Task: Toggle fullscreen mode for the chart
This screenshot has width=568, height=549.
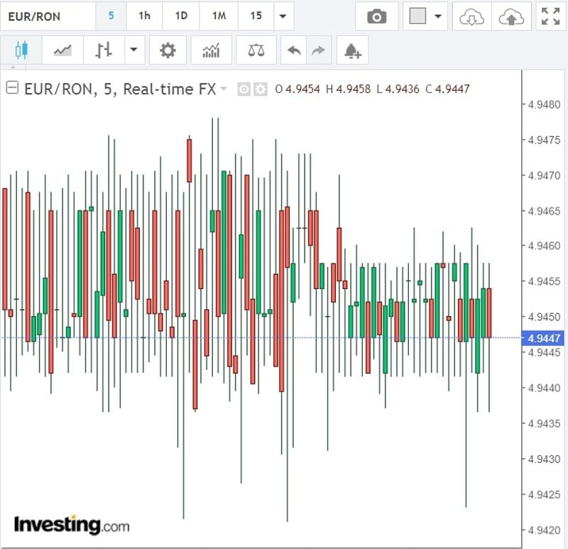Action: pos(550,16)
